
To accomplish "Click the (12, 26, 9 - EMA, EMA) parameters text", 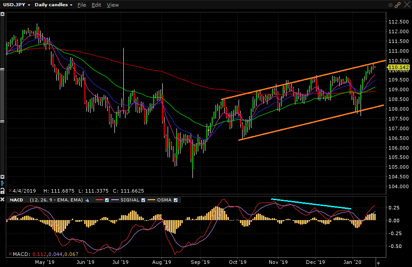I will coord(56,200).
